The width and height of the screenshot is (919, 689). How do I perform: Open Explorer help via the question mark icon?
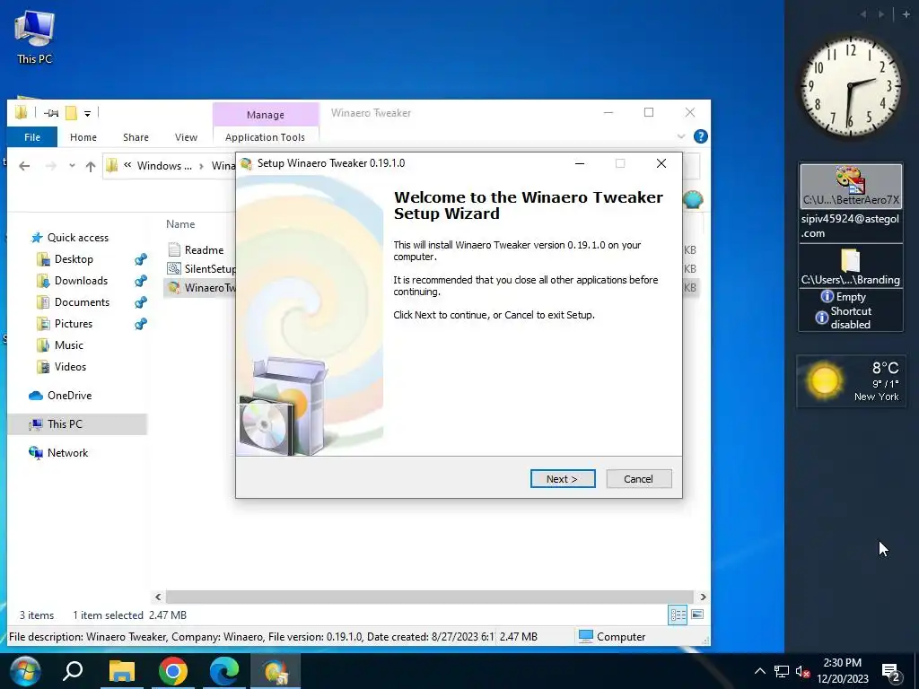pos(700,136)
